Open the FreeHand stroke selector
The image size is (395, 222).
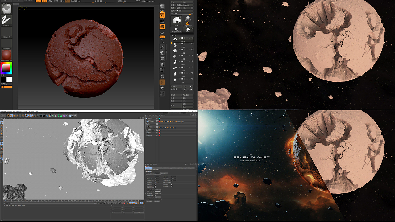[6, 20]
